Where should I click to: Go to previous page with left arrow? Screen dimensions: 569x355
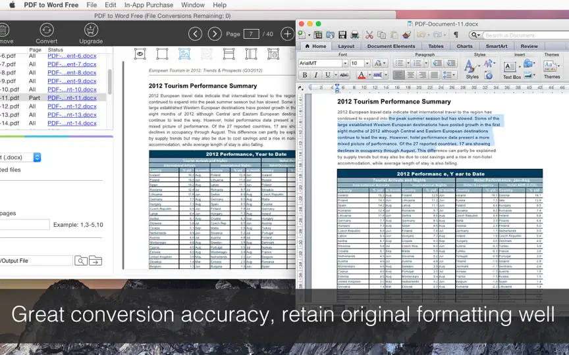(195, 34)
